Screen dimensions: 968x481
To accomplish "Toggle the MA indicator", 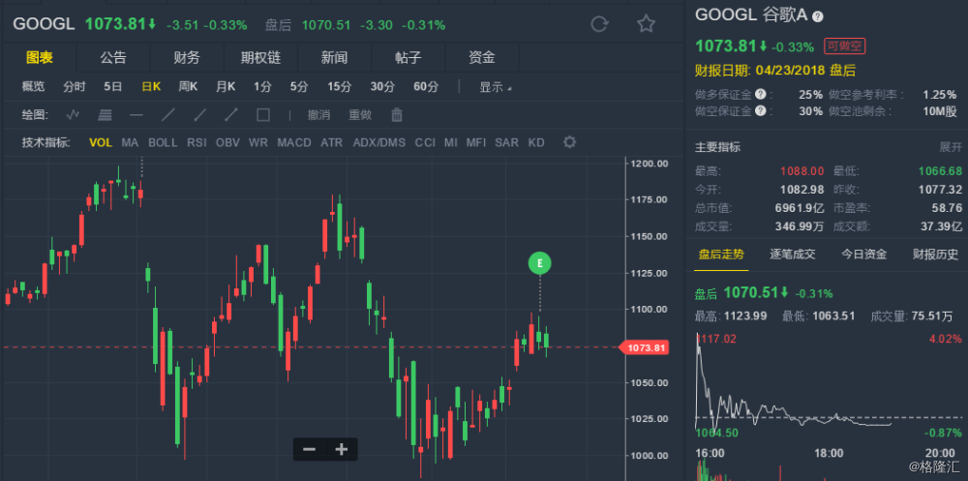I will point(130,142).
